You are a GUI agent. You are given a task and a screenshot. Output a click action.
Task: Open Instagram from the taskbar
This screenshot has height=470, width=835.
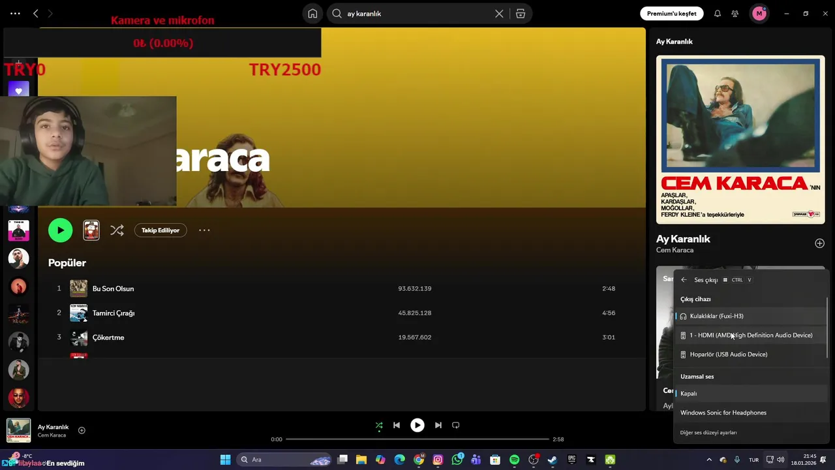pyautogui.click(x=438, y=460)
